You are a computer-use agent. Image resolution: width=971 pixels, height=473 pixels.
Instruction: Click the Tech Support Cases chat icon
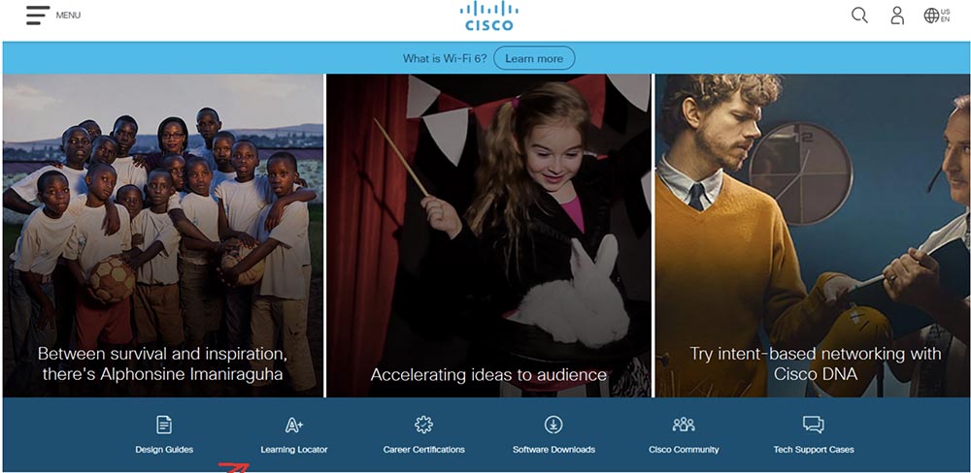813,425
